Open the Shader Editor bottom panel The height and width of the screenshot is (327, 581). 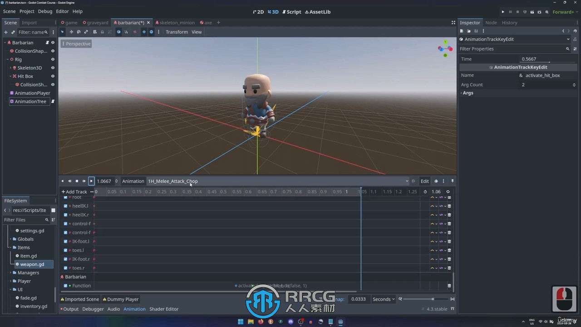[164, 309]
